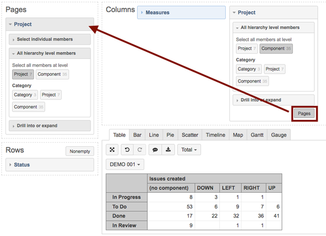This screenshot has height=236, width=326.
Task: Collapse All hierarchy level members in Columns
Action: (x=273, y=27)
